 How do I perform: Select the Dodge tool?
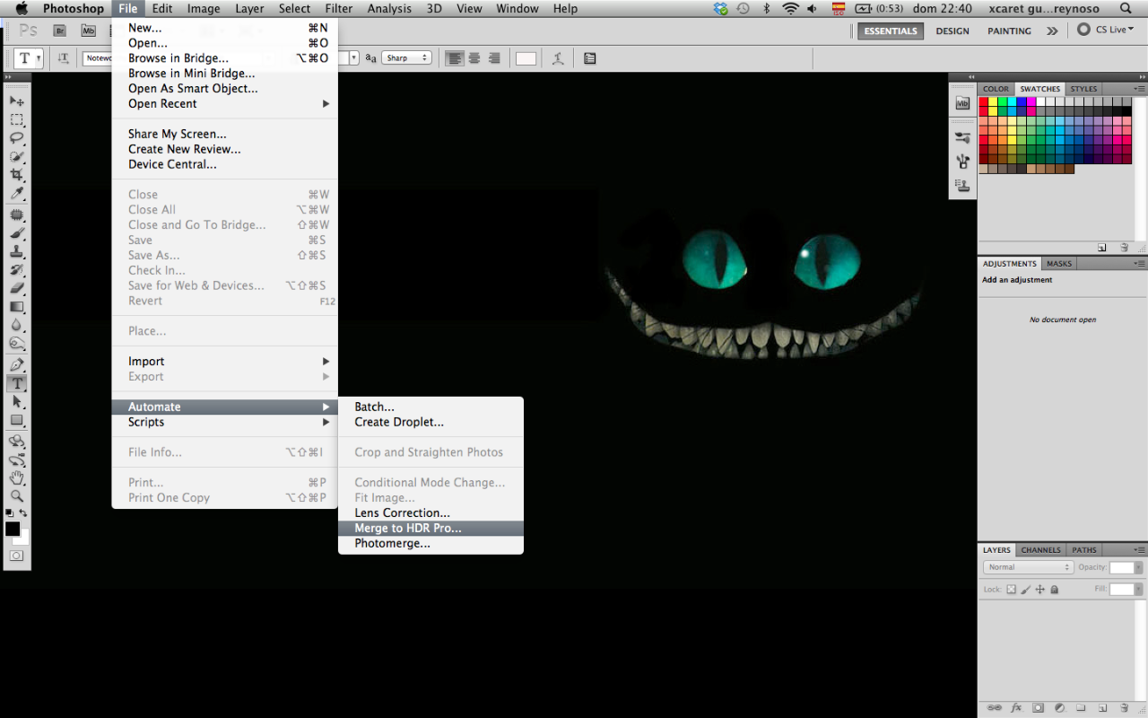[x=17, y=343]
